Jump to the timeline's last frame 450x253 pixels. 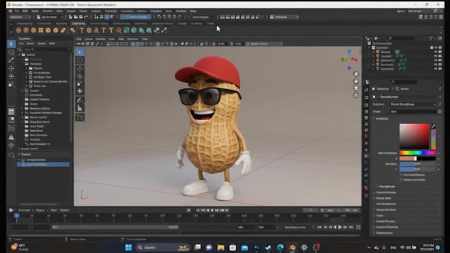pyautogui.click(x=351, y=227)
